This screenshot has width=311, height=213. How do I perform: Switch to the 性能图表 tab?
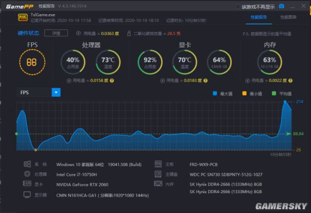tap(288, 18)
